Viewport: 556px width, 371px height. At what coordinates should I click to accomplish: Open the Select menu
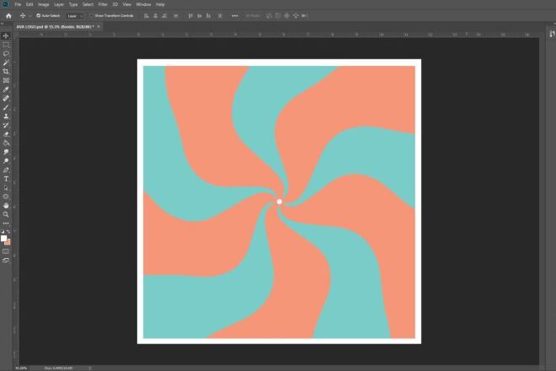pyautogui.click(x=88, y=4)
